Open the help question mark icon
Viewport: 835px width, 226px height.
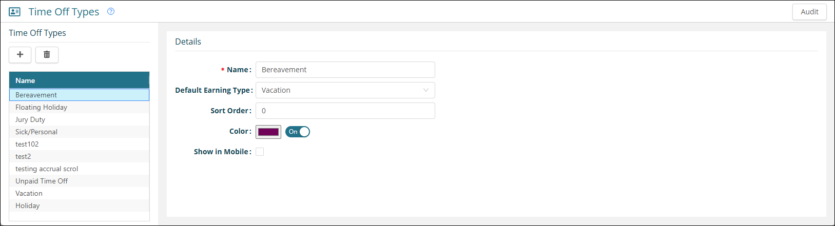pyautogui.click(x=111, y=11)
